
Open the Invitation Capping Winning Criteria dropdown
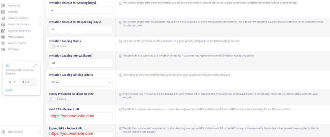tap(81, 82)
